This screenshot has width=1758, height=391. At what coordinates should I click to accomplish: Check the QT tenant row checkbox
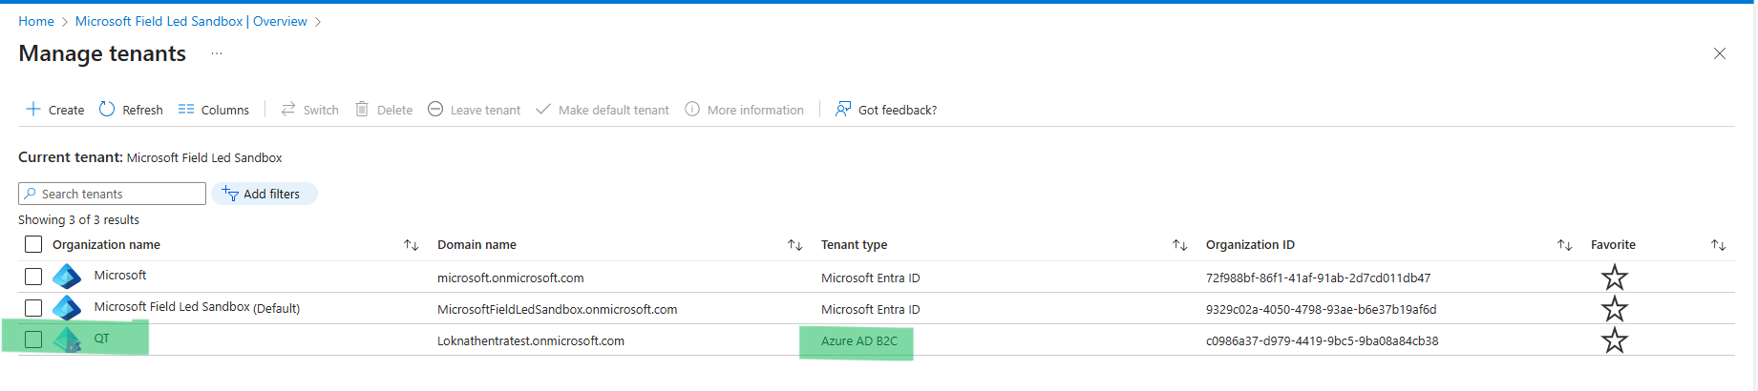pyautogui.click(x=33, y=340)
